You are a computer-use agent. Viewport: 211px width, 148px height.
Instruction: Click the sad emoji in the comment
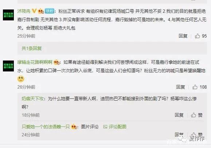pos(21,79)
